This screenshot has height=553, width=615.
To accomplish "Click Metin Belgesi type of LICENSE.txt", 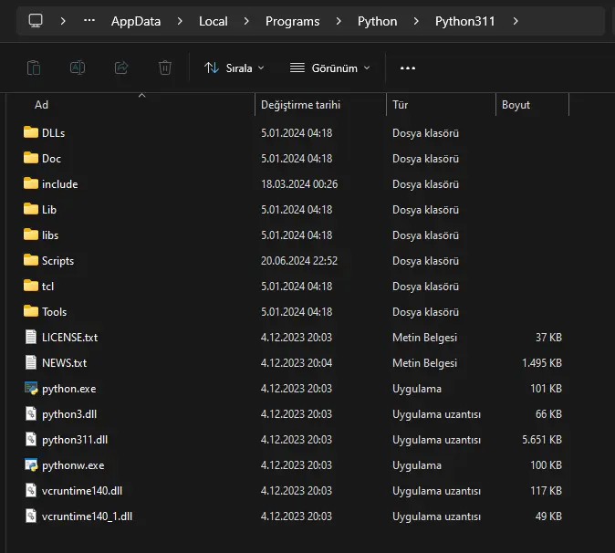I will tap(425, 338).
